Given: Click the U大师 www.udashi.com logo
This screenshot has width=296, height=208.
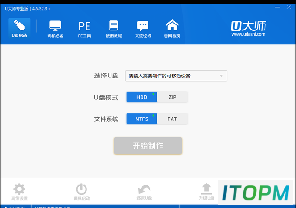Looking at the screenshot, I should click(248, 28).
